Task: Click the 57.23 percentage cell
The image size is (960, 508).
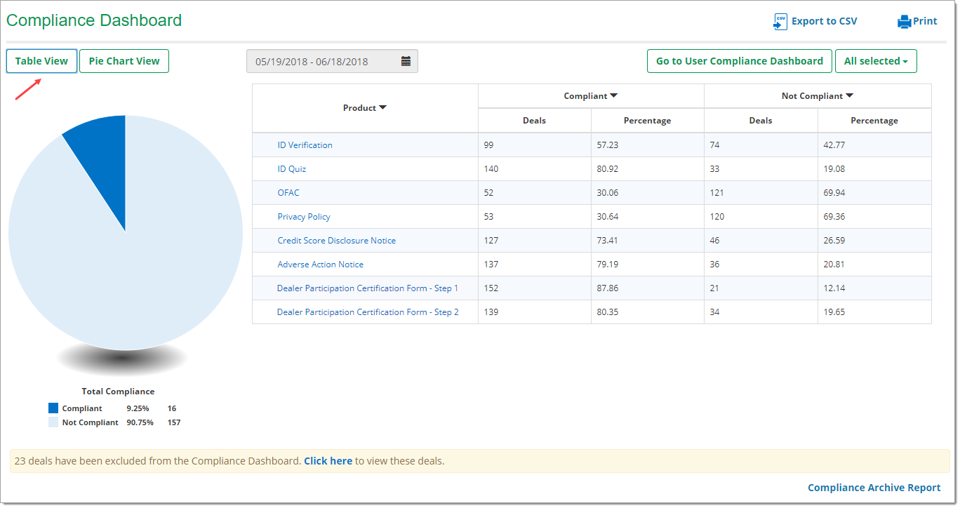Action: (x=647, y=145)
